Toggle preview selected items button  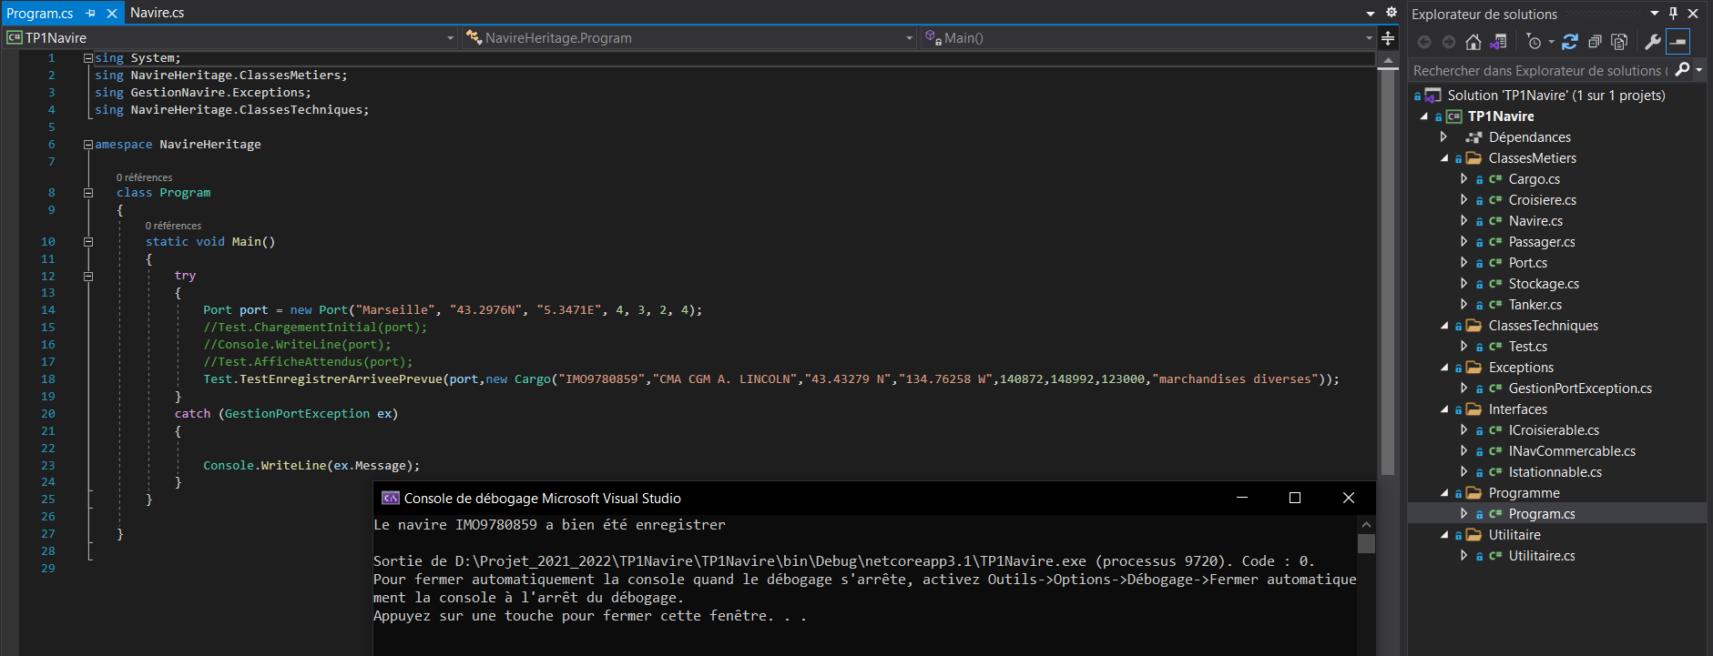coord(1678,42)
